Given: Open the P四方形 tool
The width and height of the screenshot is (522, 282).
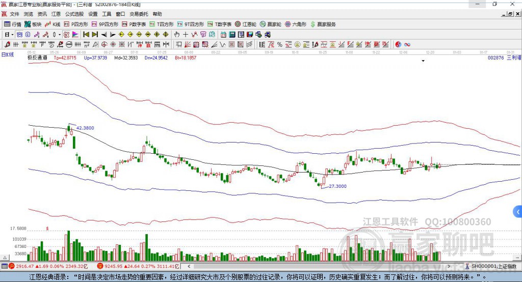Looking at the screenshot, I should tap(76, 24).
